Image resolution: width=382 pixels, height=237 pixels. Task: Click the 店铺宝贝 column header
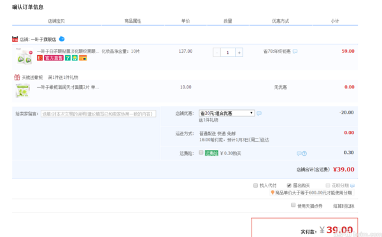click(56, 21)
